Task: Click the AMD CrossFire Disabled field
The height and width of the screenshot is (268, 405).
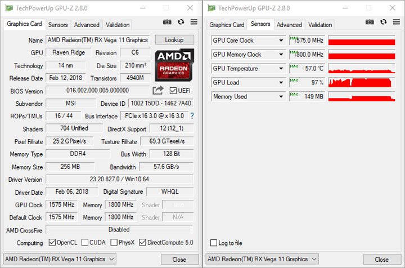Action: coord(119,230)
